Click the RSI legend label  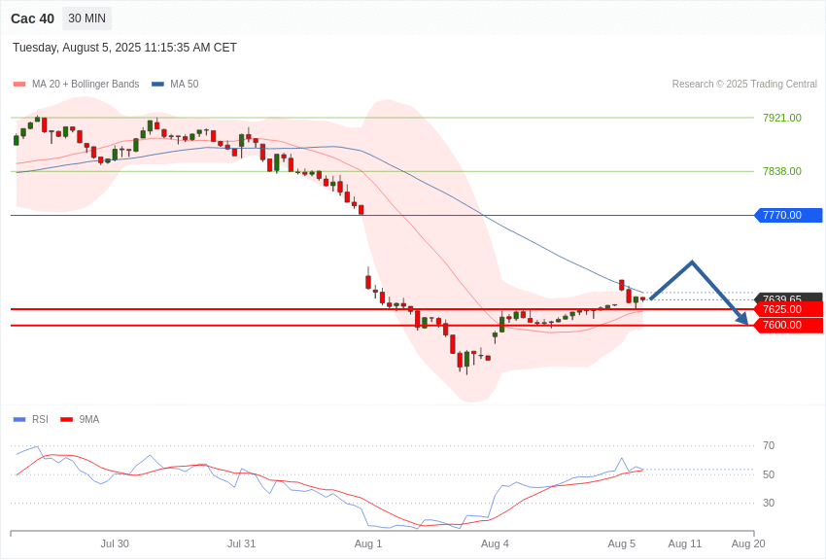click(40, 420)
